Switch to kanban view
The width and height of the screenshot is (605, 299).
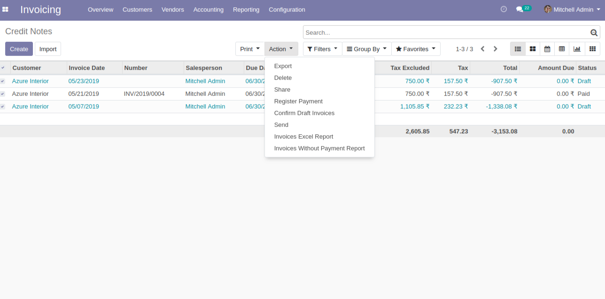(532, 49)
